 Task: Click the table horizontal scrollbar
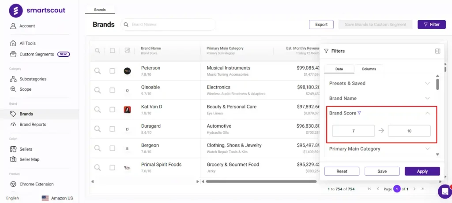click(x=261, y=181)
